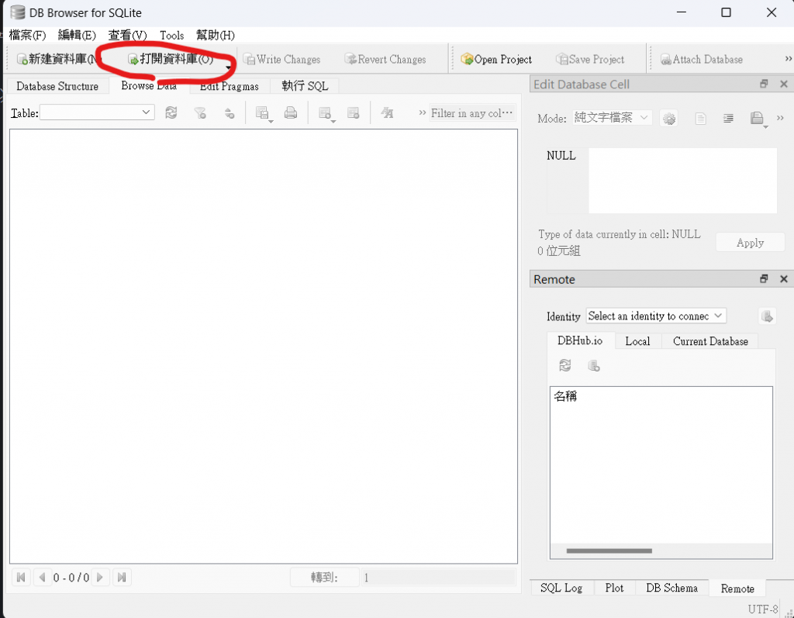Click the clear all filters icon
The image size is (794, 618).
click(200, 112)
